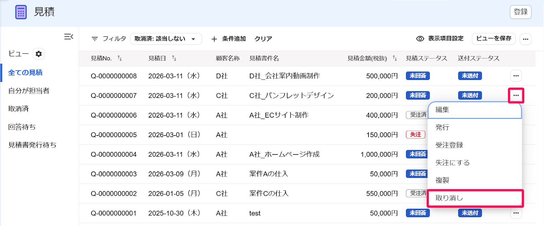Choose 受注登録 from the context menu
The image size is (544, 226).
click(475, 145)
